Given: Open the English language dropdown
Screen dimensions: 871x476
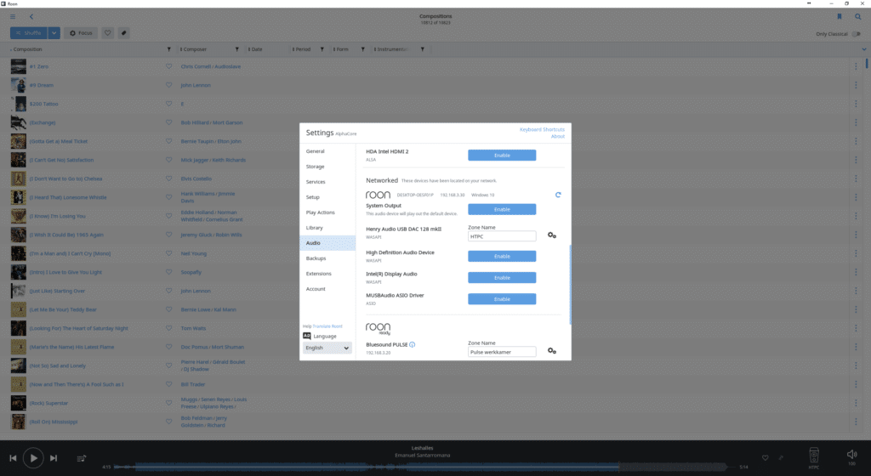Looking at the screenshot, I should (327, 348).
